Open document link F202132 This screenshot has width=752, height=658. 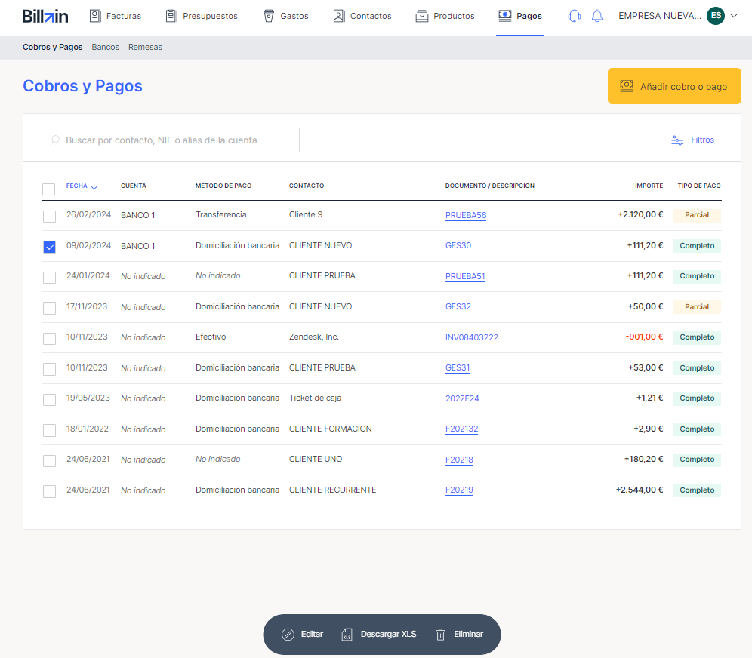462,429
